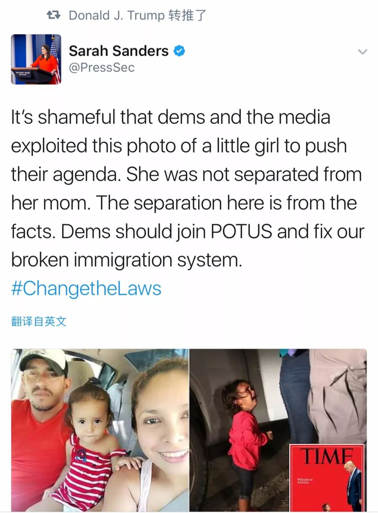Screen dimensions: 378x513
Task: Open Sarah Sanders' profile avatar photo
Action: [36, 59]
